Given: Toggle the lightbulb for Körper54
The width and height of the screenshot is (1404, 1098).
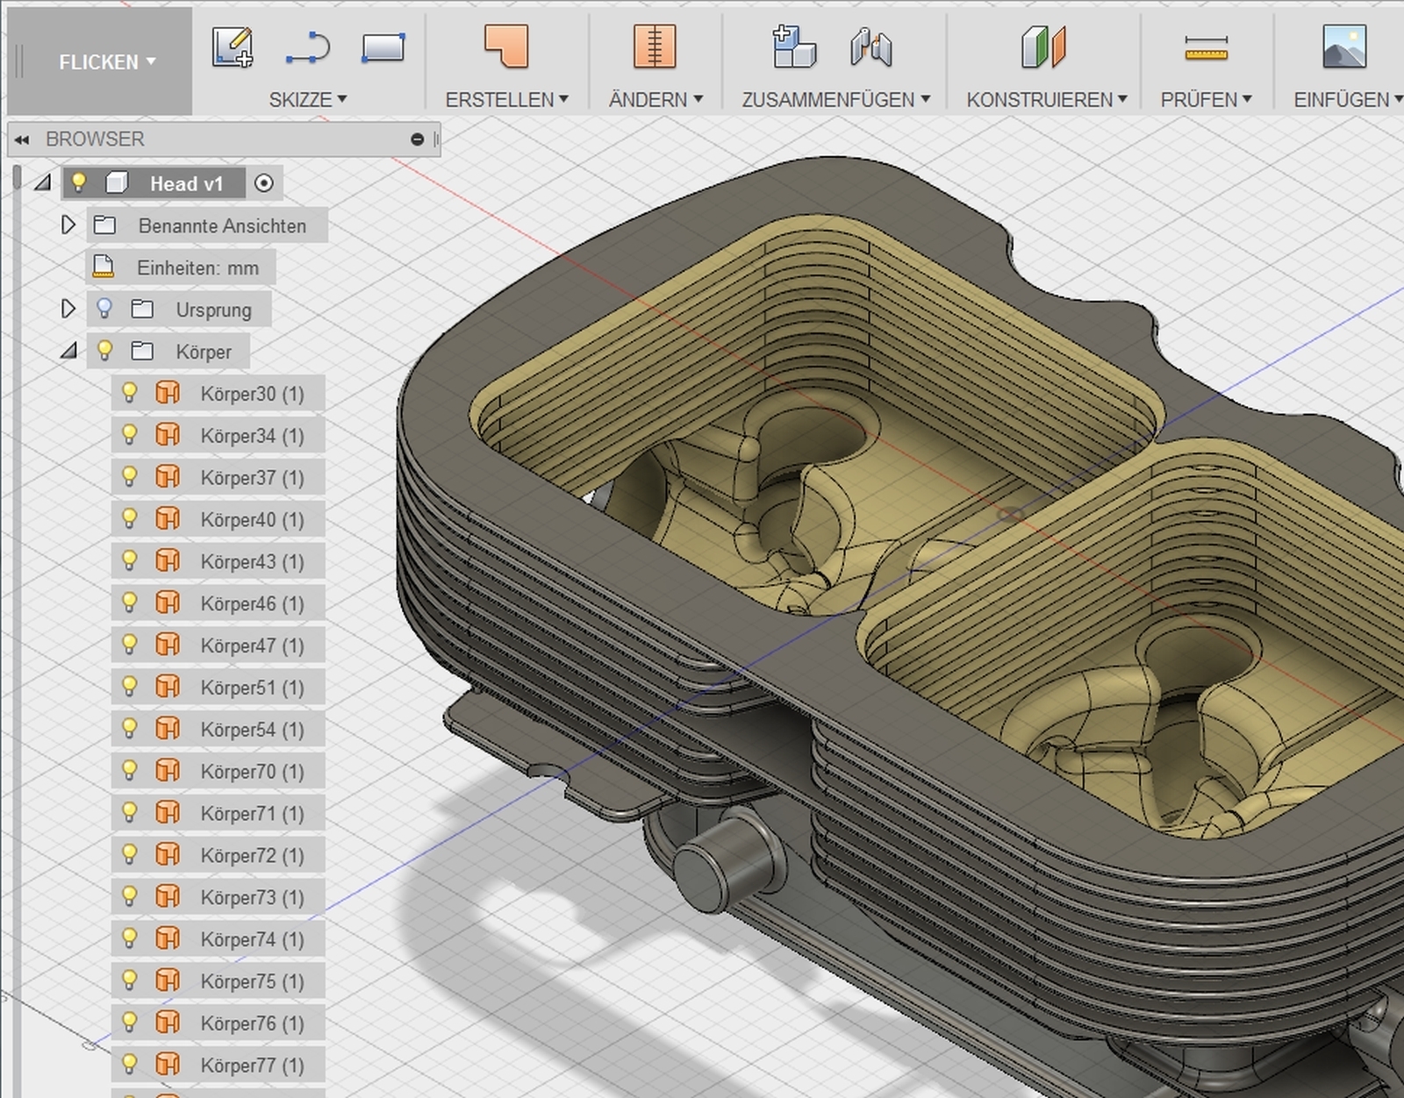Looking at the screenshot, I should click(130, 729).
